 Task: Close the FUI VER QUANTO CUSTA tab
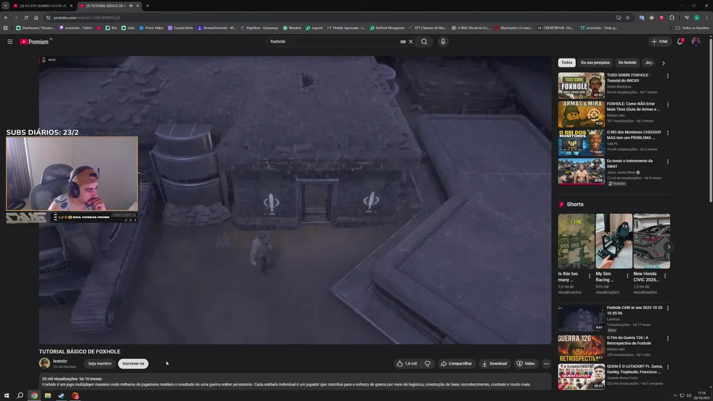(71, 6)
